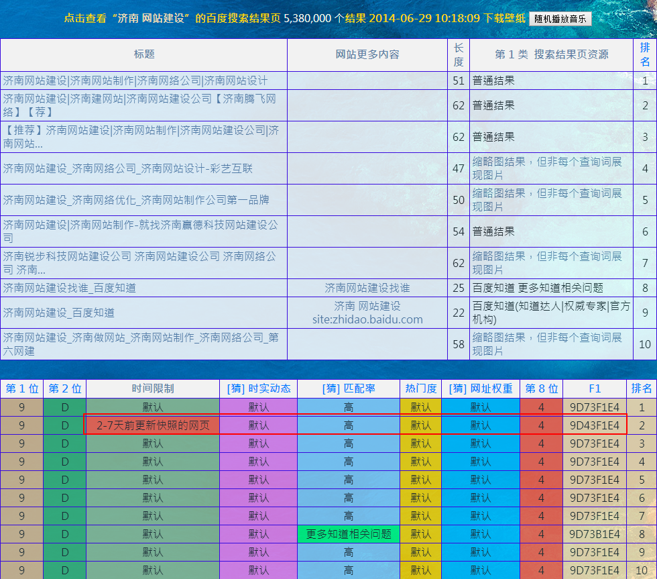Click the 标题 column header
Viewport: 657px width, 579px height.
coord(144,54)
